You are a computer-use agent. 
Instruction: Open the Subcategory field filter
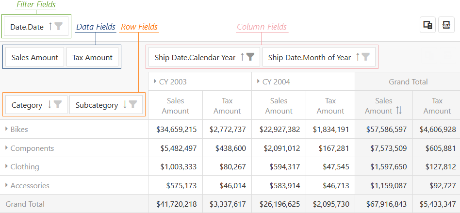pos(133,105)
